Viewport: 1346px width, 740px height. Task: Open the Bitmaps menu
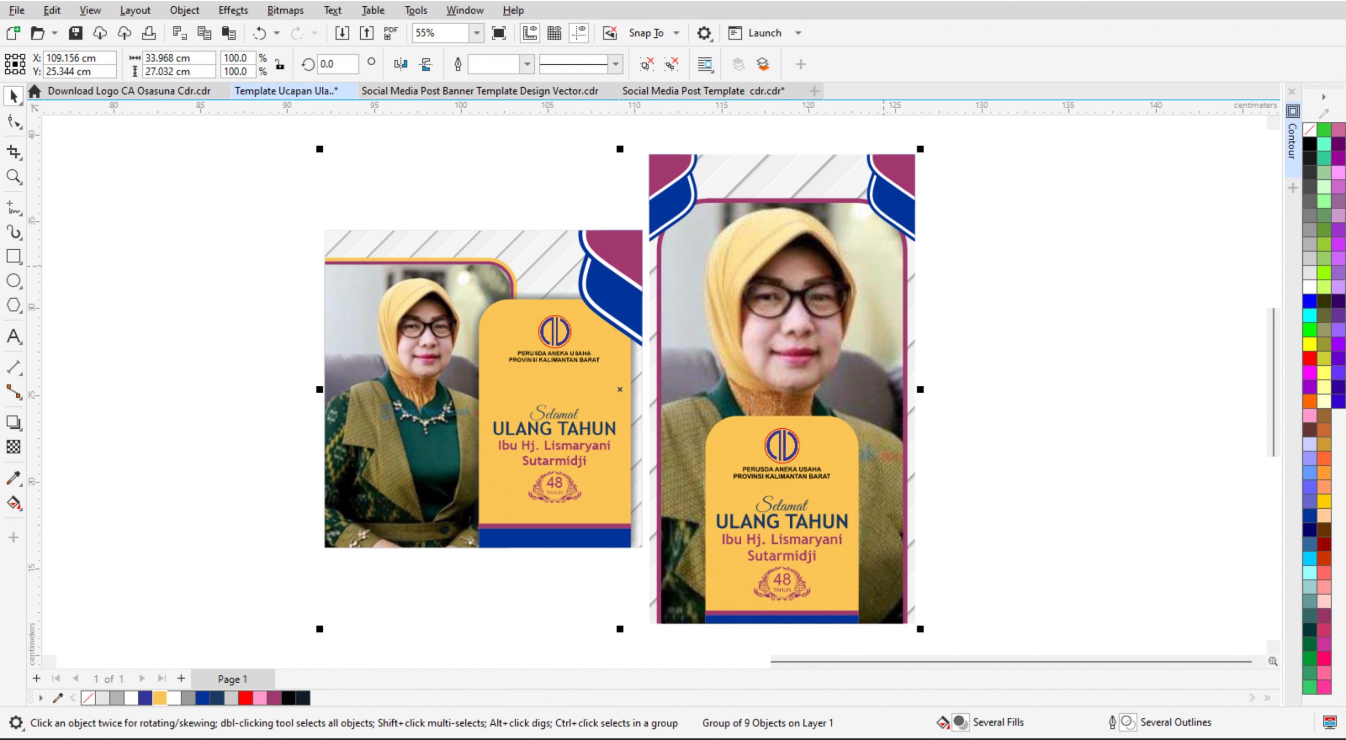(x=285, y=10)
